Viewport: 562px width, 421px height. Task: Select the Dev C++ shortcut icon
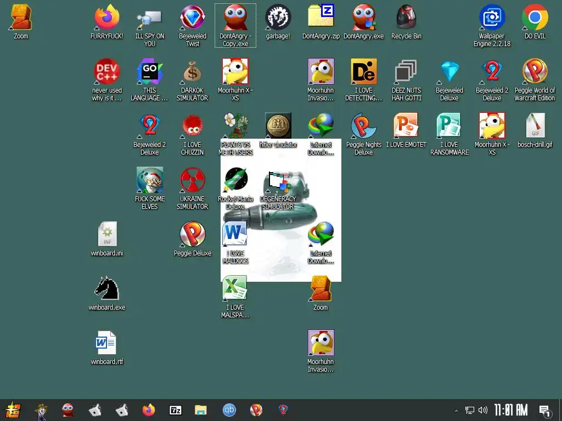point(107,79)
